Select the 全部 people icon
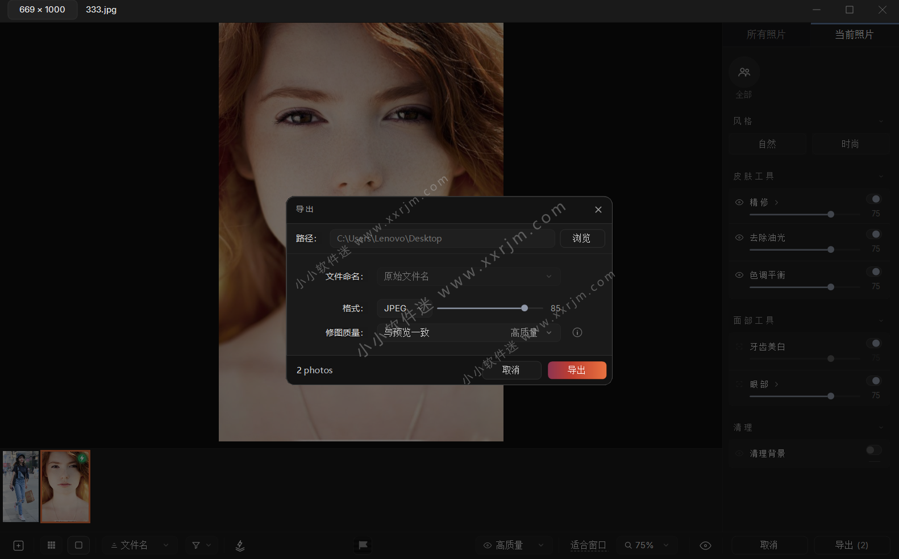This screenshot has width=899, height=559. pyautogui.click(x=744, y=72)
